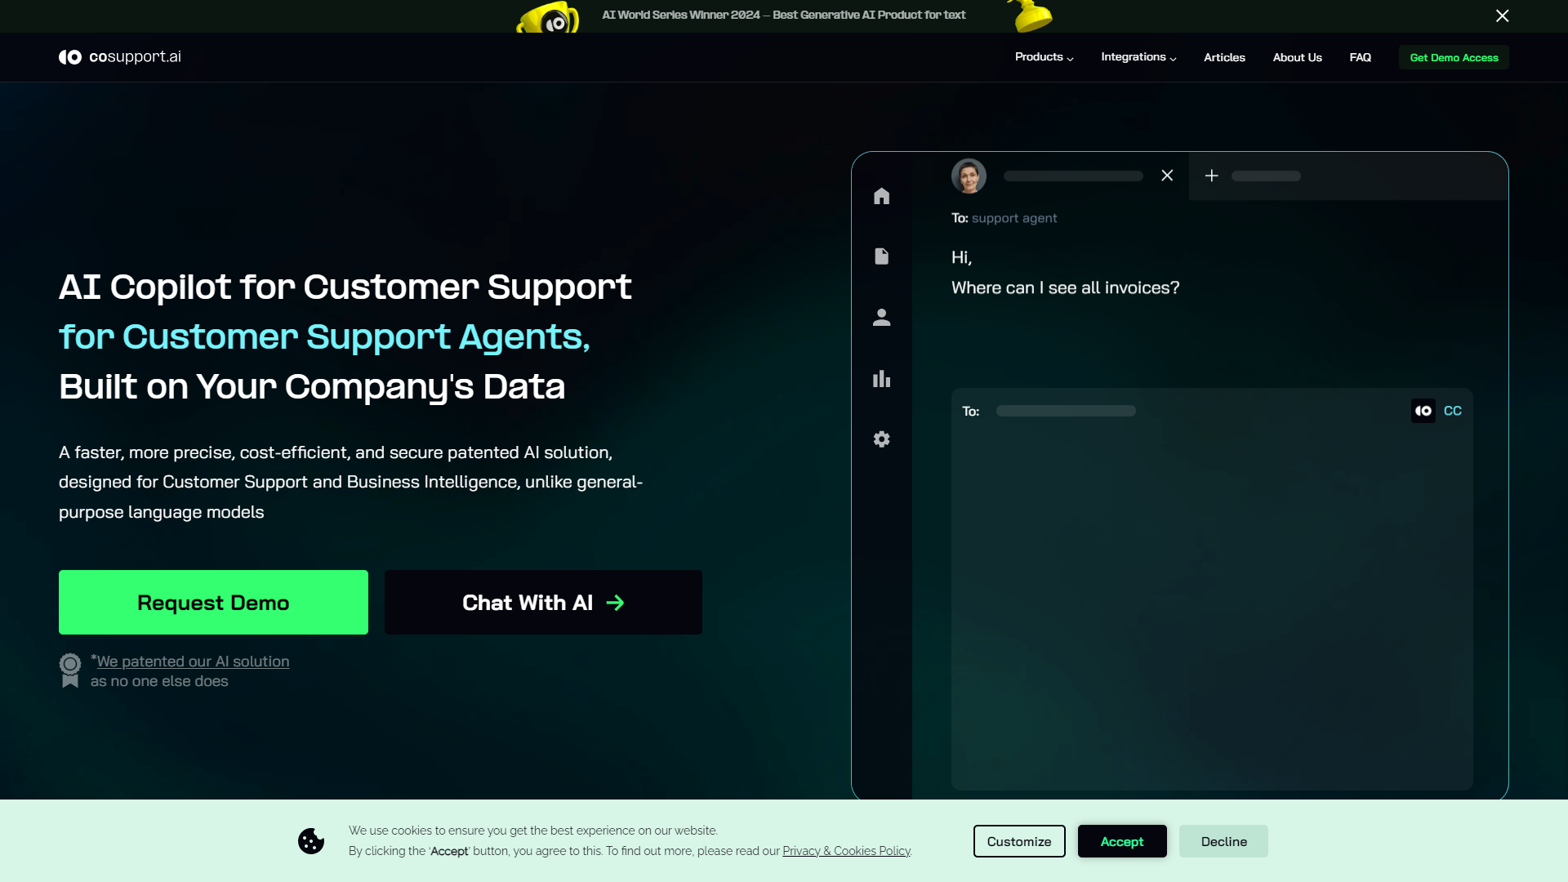Click the close banner button top right
The image size is (1568, 882).
[x=1503, y=15]
